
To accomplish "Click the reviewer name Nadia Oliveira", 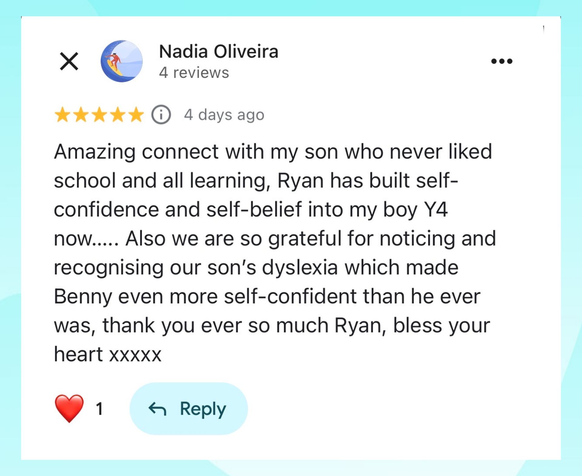I will coord(219,51).
